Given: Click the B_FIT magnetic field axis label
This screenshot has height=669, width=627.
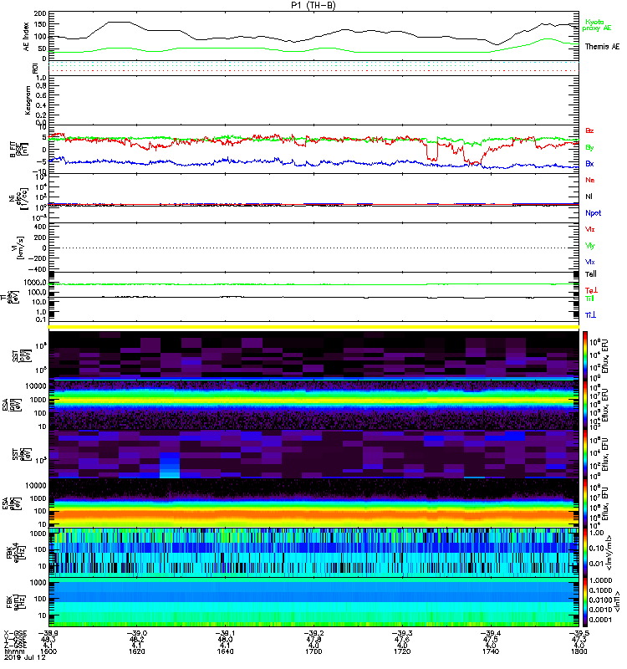Looking at the screenshot, I should 18,150.
